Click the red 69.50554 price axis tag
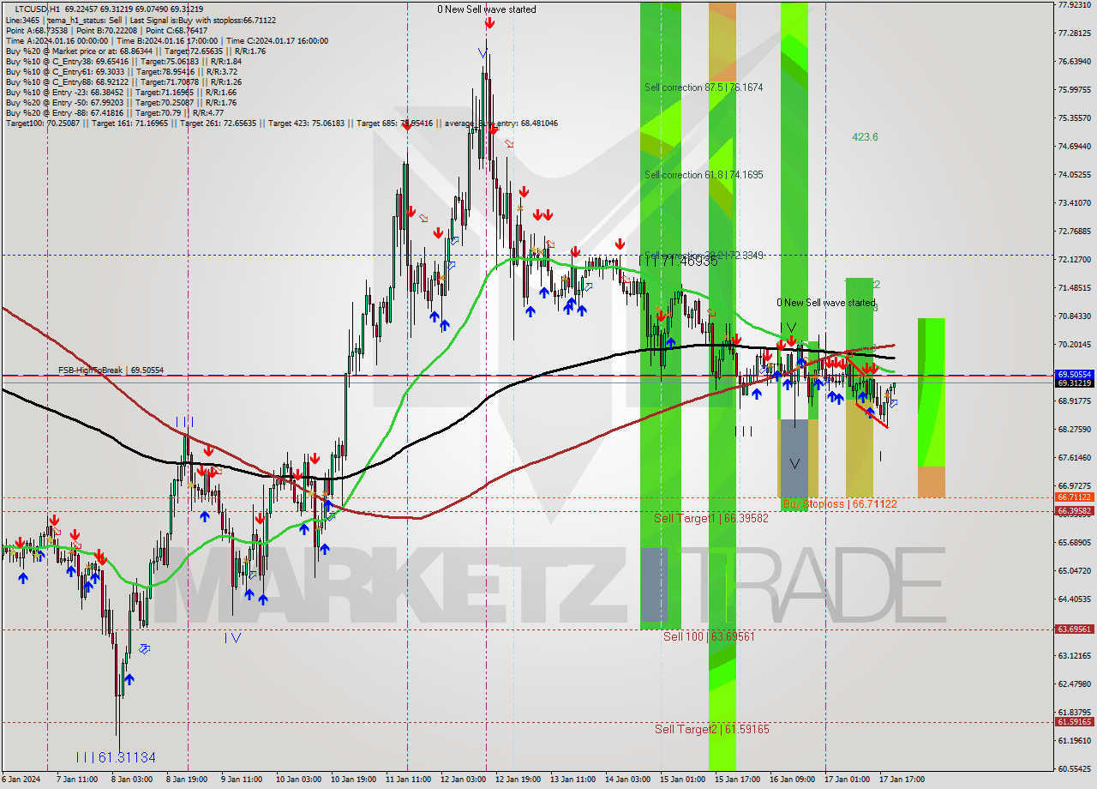Image resolution: width=1097 pixels, height=789 pixels. point(1075,375)
